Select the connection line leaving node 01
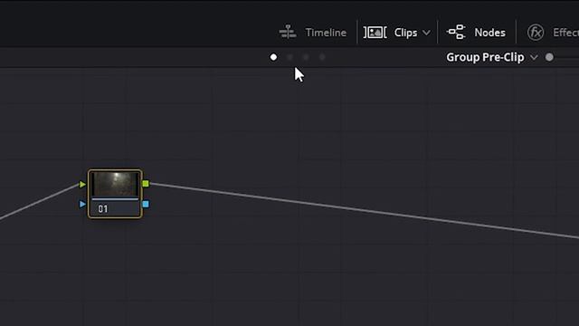 coord(364,210)
